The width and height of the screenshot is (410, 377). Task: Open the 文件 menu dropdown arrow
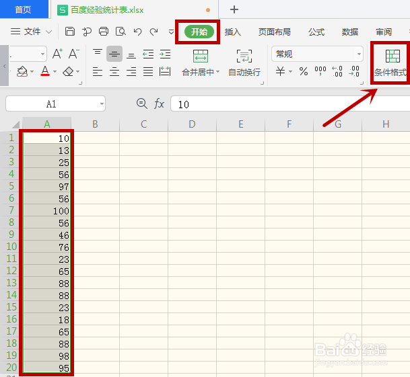pos(48,32)
